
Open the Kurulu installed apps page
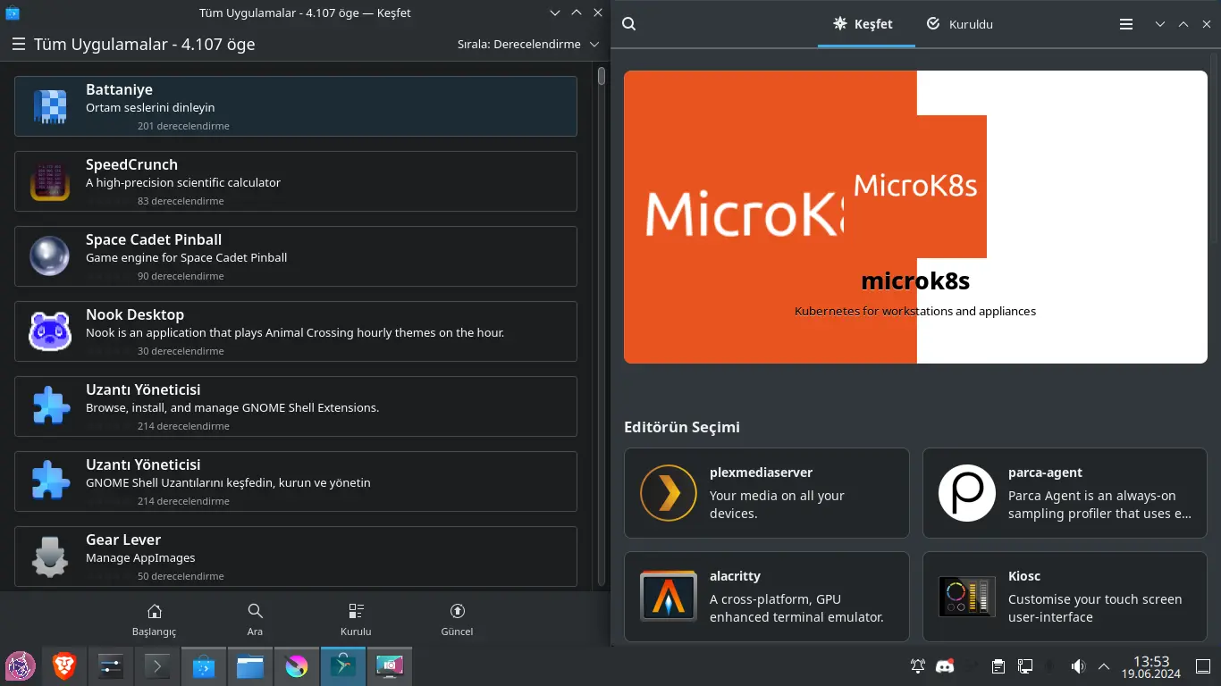[356, 619]
